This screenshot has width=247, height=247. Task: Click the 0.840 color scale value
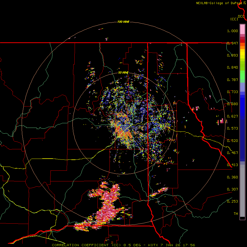tap(232, 68)
